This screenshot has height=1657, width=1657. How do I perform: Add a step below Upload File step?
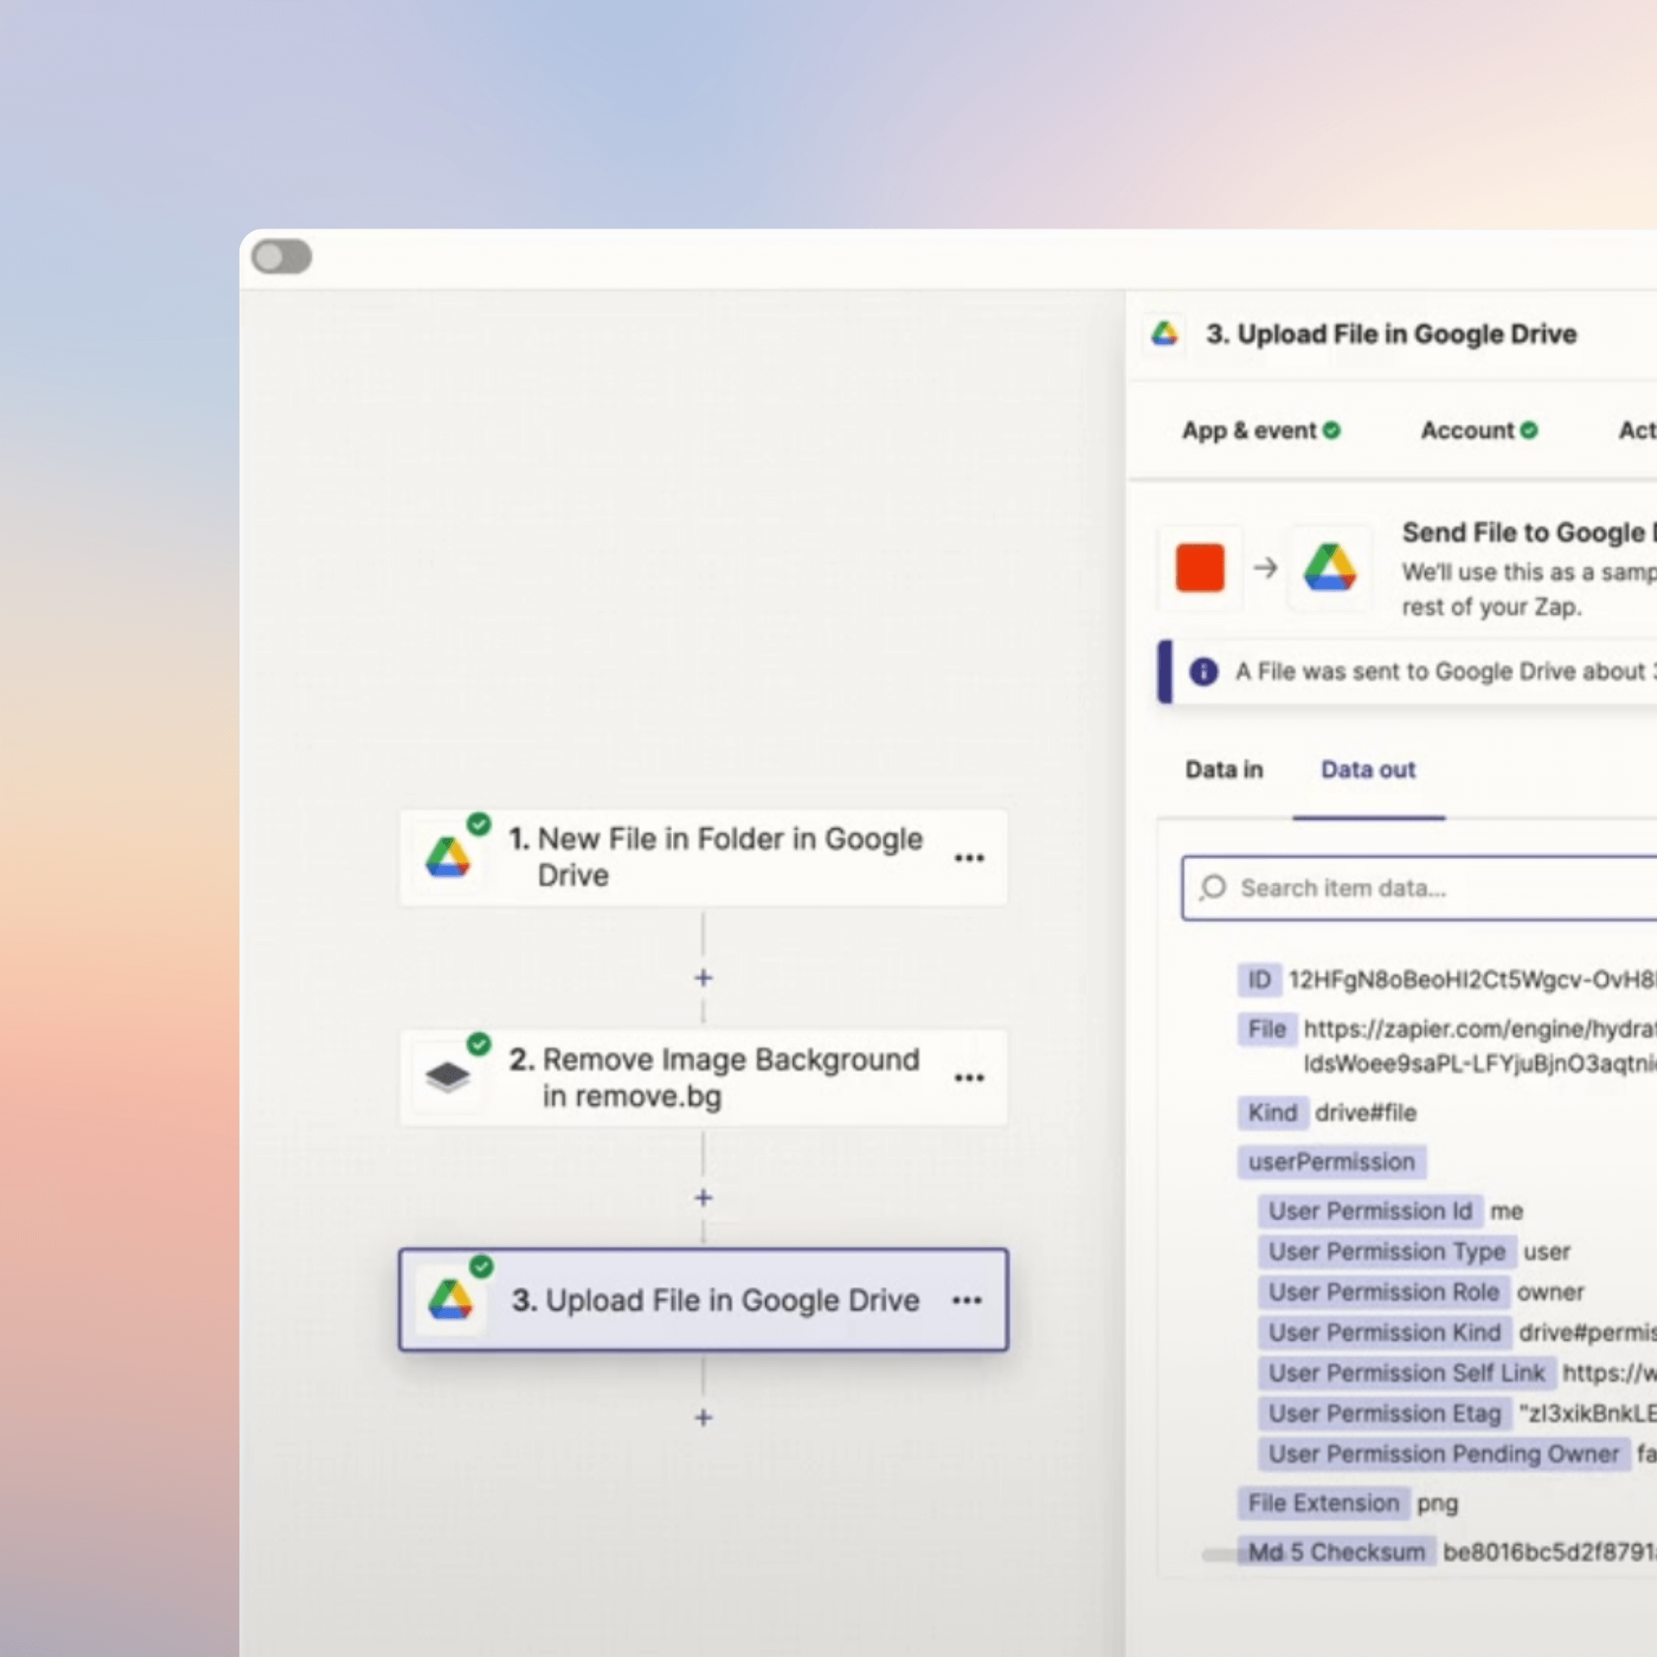703,1417
